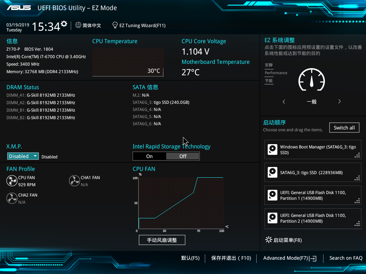Click the SATA6G_6: N/A entry
The image size is (366, 274).
click(147, 124)
